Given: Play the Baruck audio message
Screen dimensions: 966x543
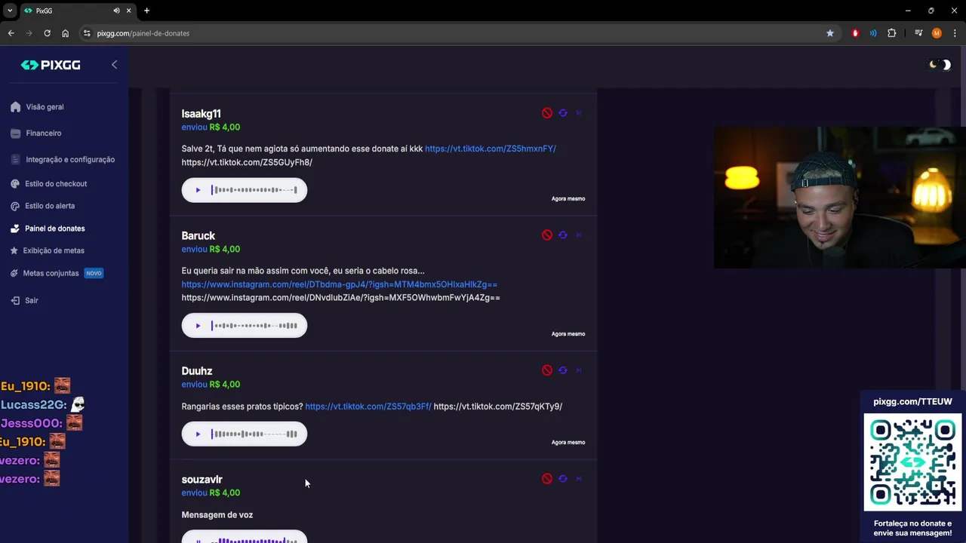Looking at the screenshot, I should 198,326.
